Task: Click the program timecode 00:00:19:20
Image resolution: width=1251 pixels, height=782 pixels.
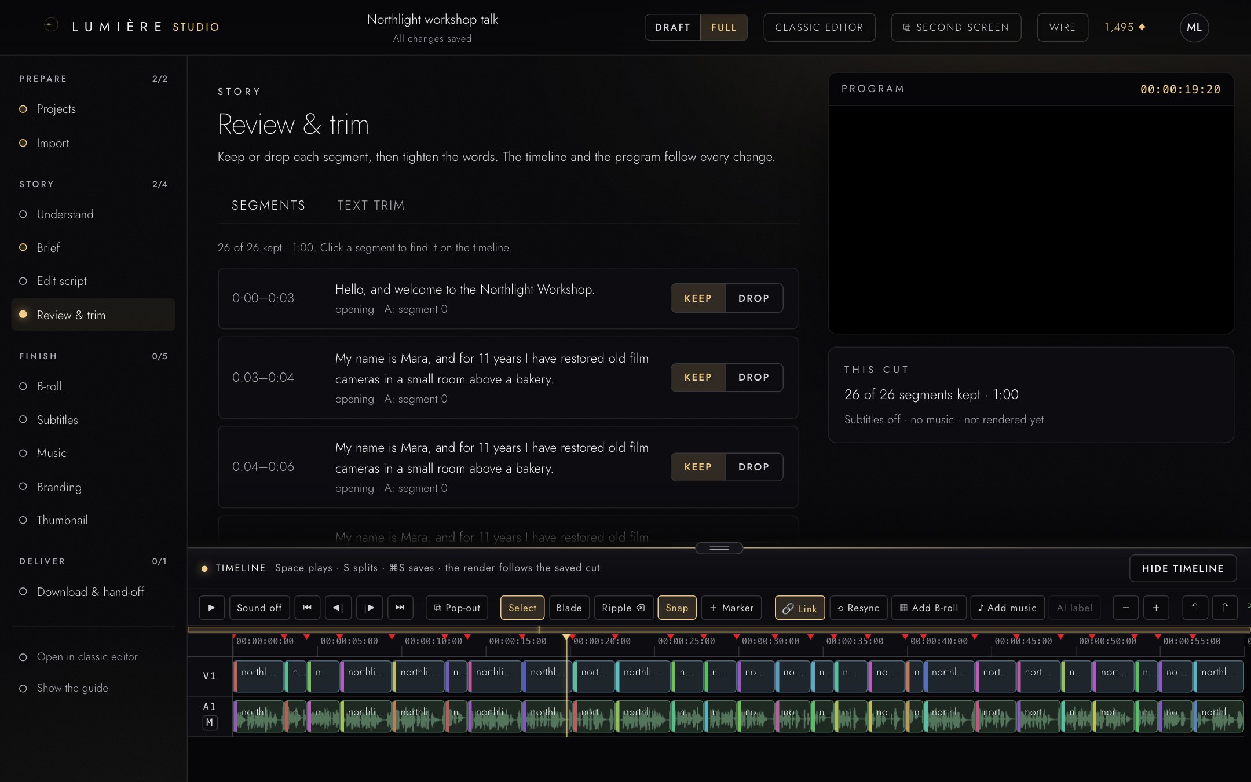Action: tap(1180, 89)
